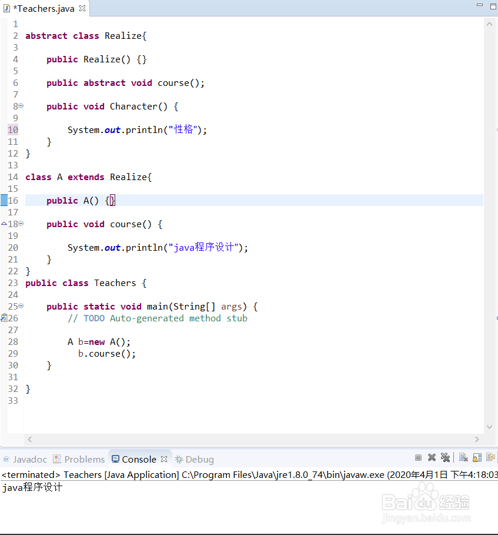Switch to the Problems tab
Viewport: 498px width, 535px height.
click(79, 459)
